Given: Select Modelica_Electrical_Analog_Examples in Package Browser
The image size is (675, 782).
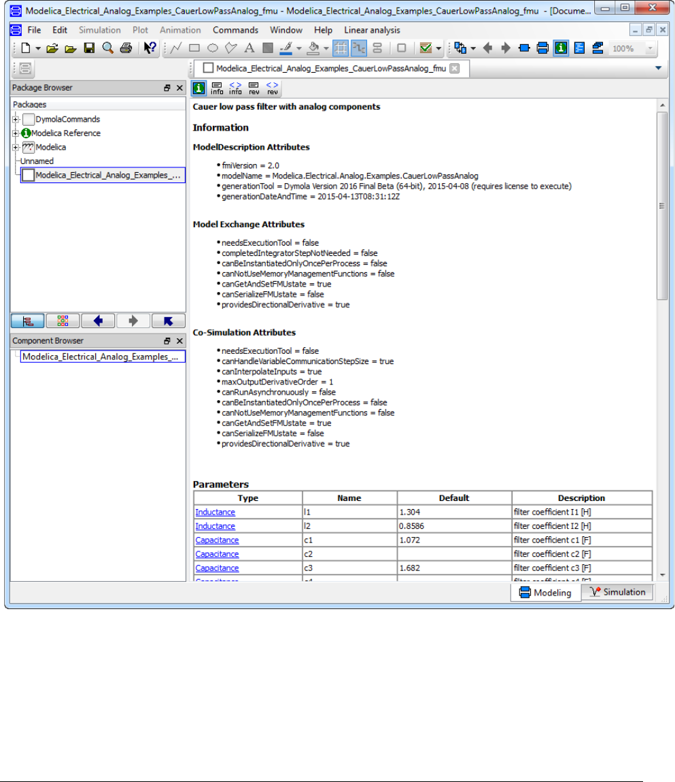Looking at the screenshot, I should click(103, 175).
